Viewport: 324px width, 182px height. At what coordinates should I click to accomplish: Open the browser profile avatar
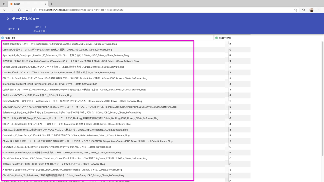(312, 10)
